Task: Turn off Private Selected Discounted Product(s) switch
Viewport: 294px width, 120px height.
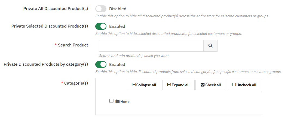Action: (x=101, y=26)
